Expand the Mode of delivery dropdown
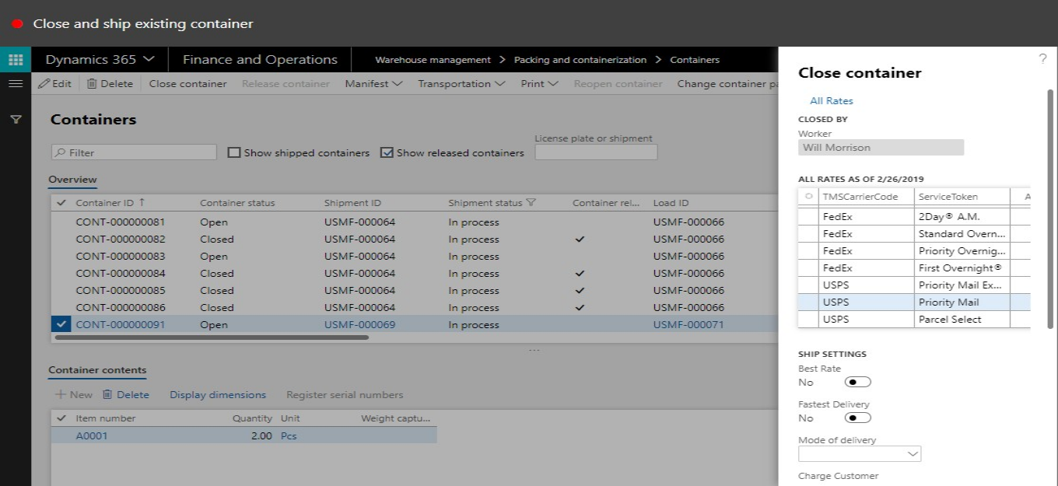This screenshot has width=1058, height=486. [x=913, y=453]
